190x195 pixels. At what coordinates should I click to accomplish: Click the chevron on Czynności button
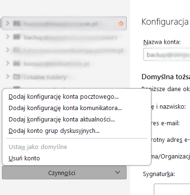tap(118, 172)
